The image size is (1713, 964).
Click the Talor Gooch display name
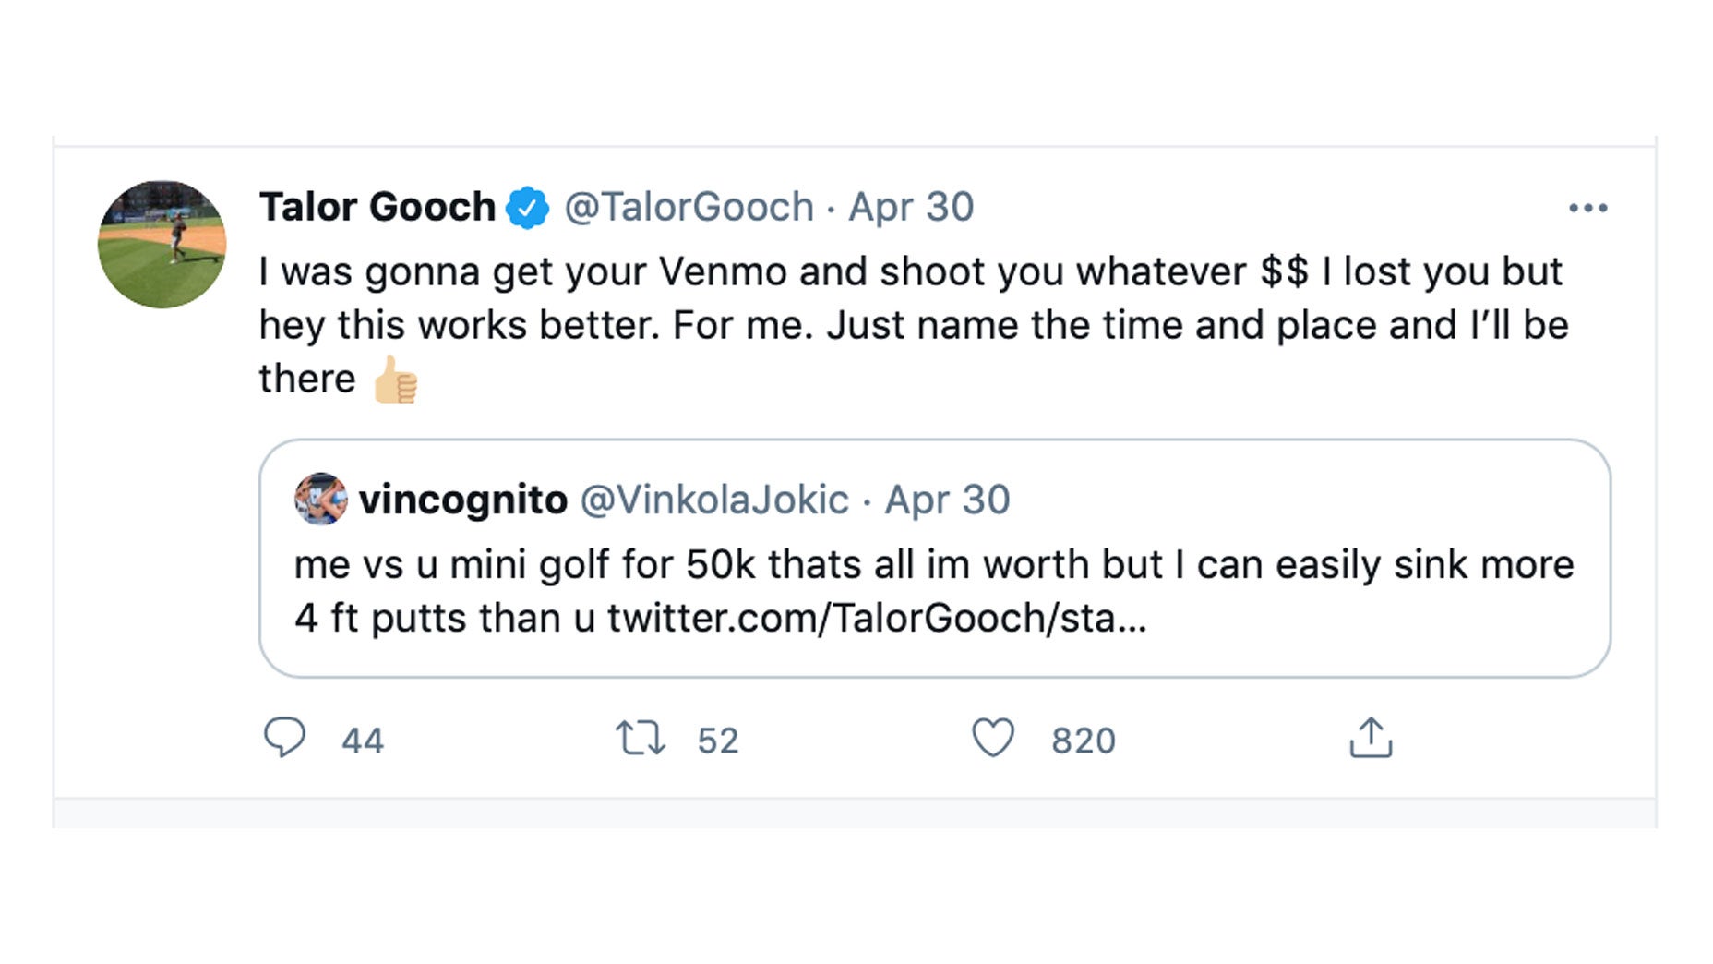click(377, 207)
